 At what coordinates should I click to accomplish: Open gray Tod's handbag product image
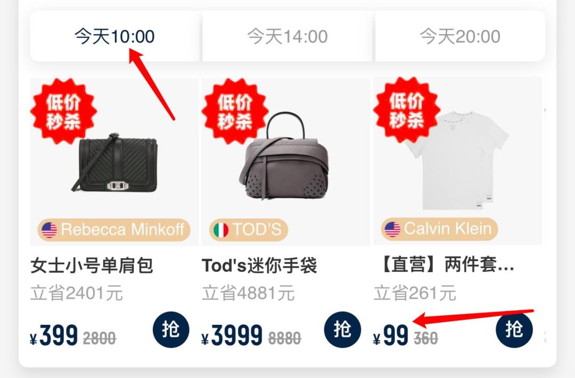click(284, 156)
